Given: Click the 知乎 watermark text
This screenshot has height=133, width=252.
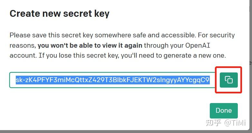Looking at the screenshot, I should [213, 123].
